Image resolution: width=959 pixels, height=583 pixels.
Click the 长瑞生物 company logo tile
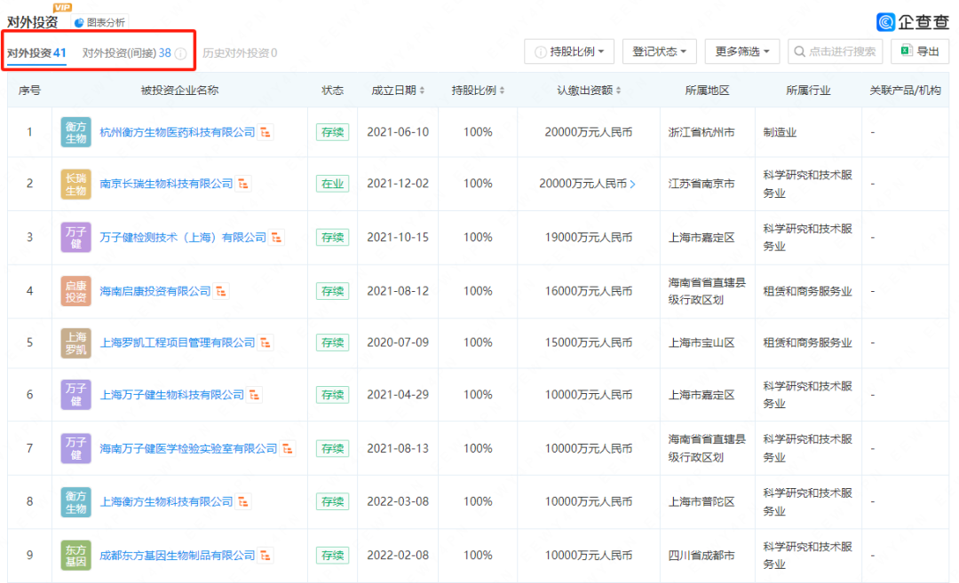[x=75, y=184]
